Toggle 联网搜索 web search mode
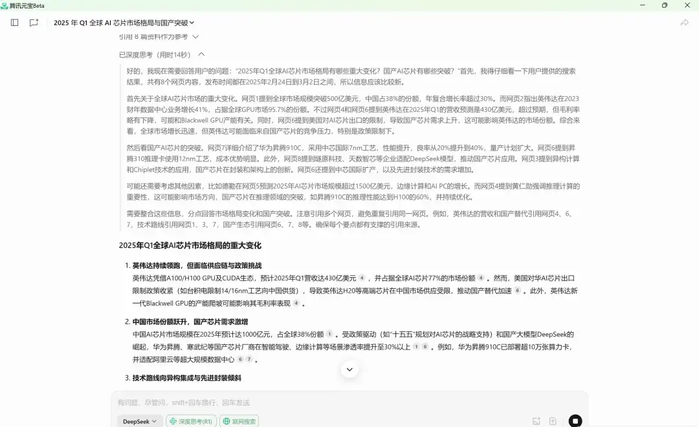This screenshot has width=699, height=427. coord(239,421)
